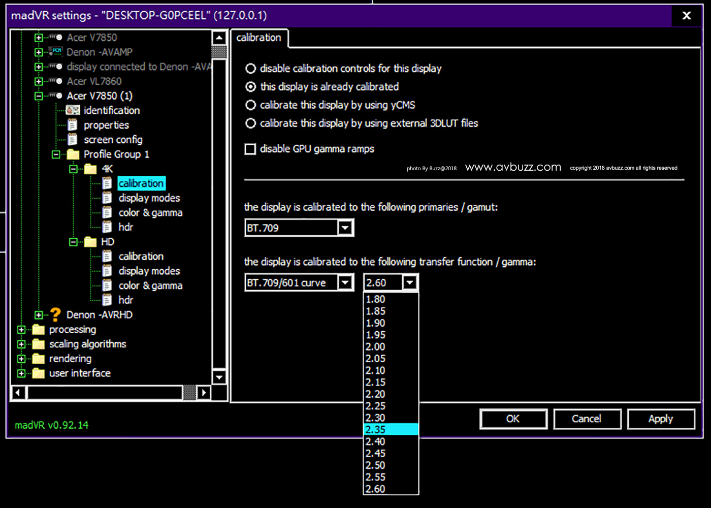Click the tree panel scroll down arrow

tap(219, 377)
